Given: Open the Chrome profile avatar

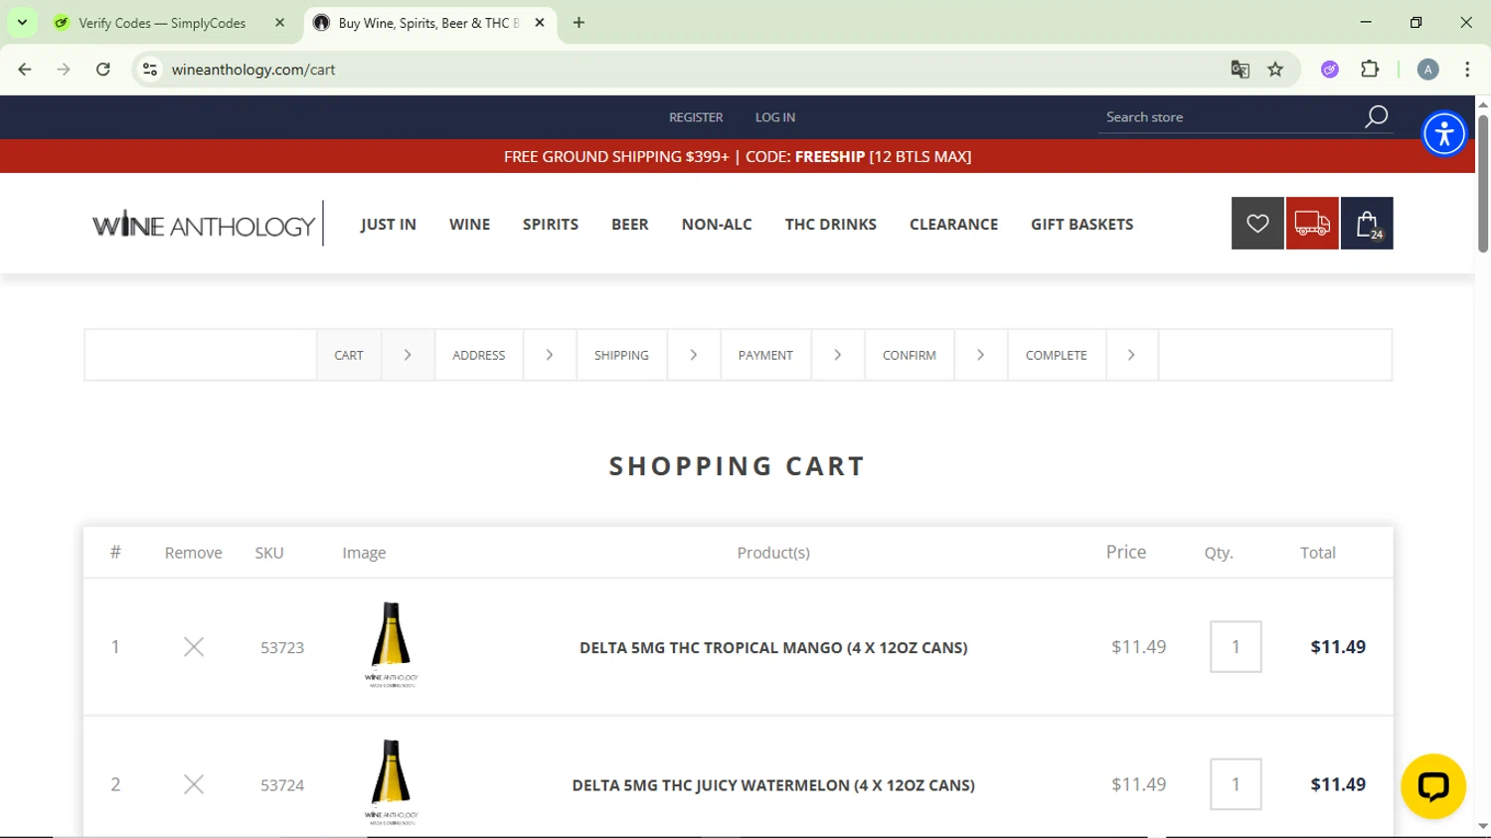Looking at the screenshot, I should click(1428, 70).
